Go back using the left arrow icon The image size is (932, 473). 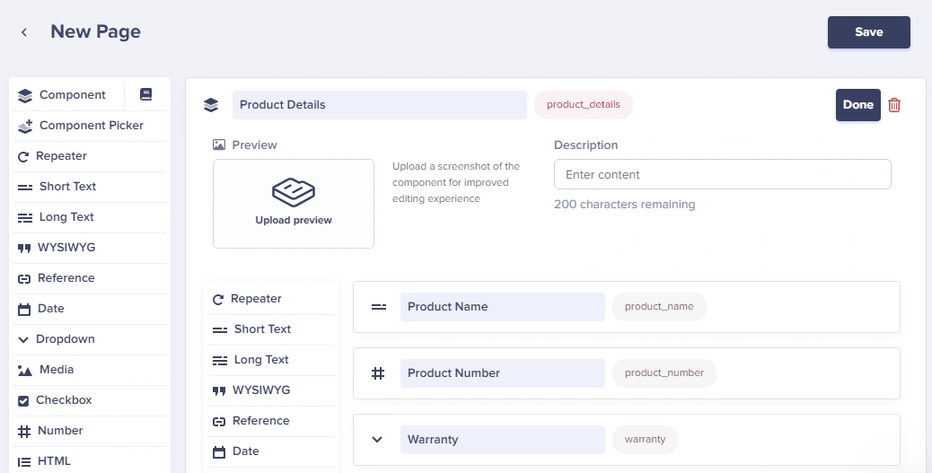coord(24,32)
